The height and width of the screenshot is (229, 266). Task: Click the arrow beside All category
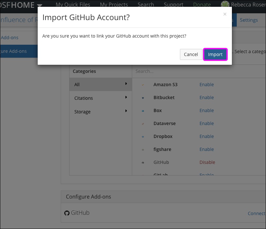click(126, 84)
